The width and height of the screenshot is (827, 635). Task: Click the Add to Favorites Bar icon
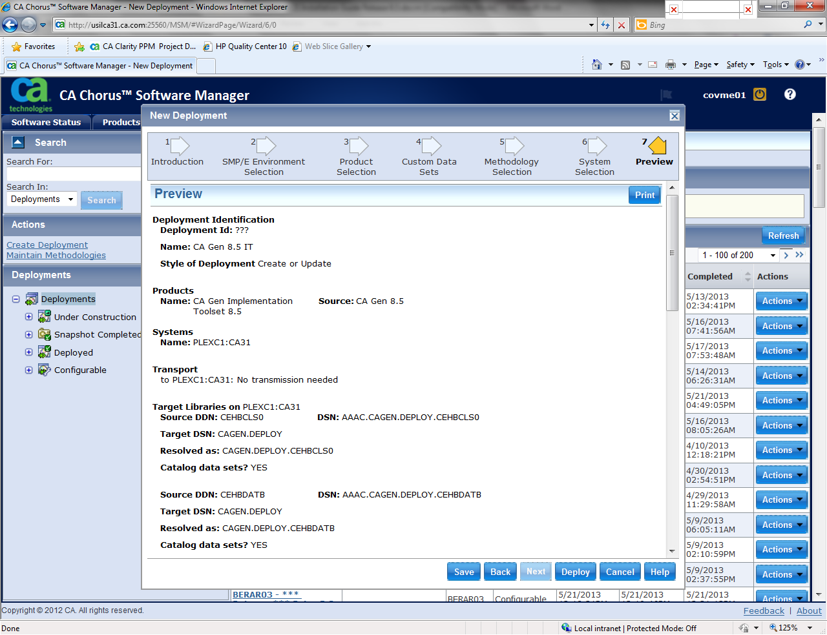tap(79, 46)
